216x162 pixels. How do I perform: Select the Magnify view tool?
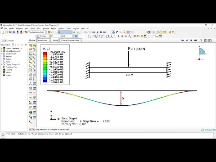pyautogui.click(x=121, y=32)
